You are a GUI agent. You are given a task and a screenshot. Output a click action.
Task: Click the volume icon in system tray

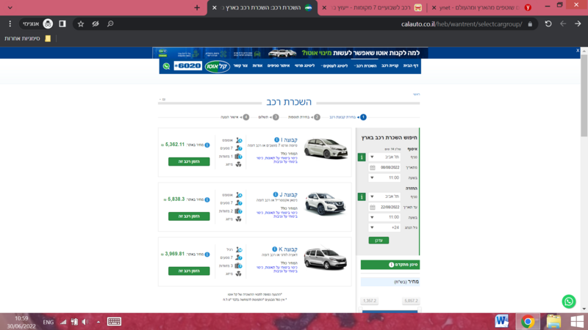(85, 322)
